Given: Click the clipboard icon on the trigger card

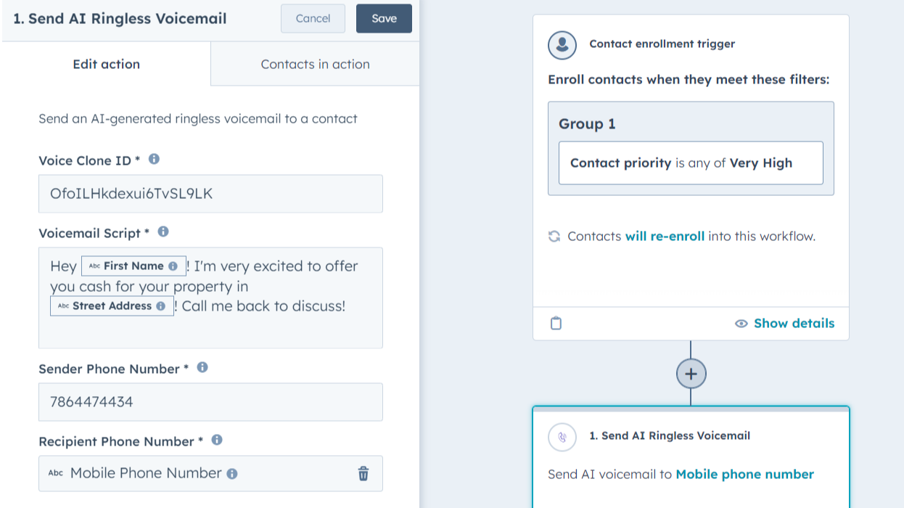Looking at the screenshot, I should pos(555,323).
